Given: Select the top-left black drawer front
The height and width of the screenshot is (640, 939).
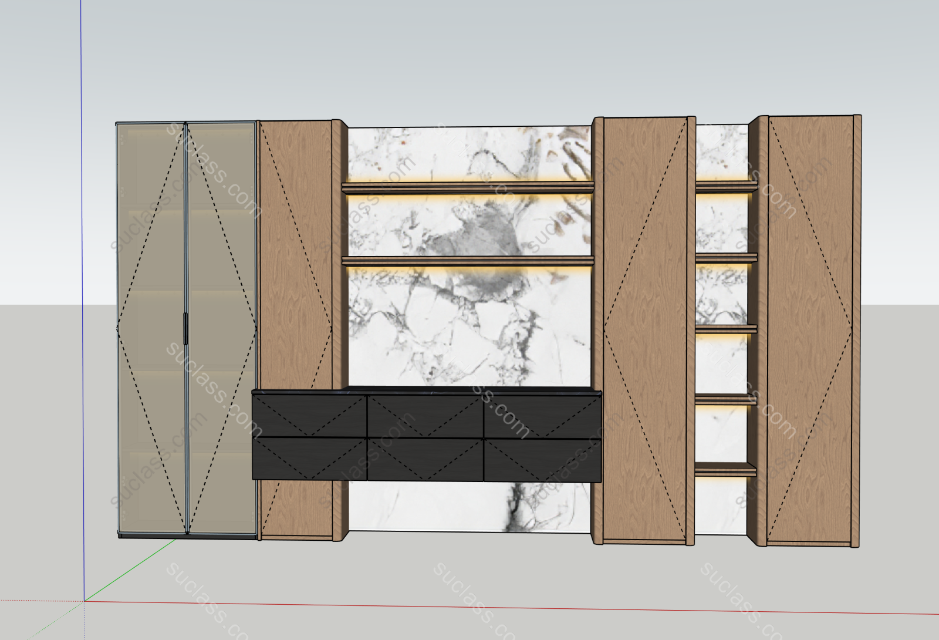Looking at the screenshot, I should (x=310, y=416).
